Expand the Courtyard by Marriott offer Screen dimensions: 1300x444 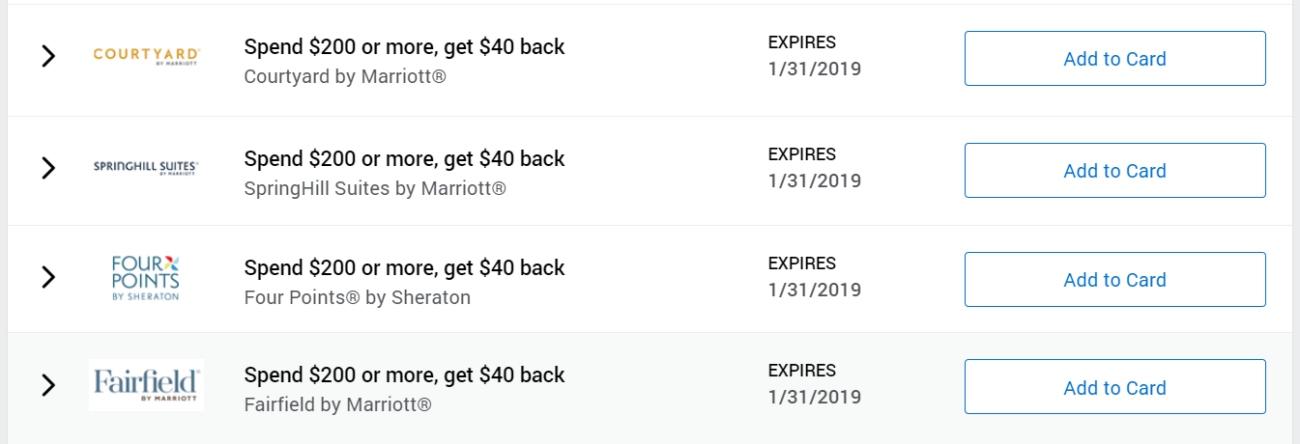pyautogui.click(x=47, y=56)
